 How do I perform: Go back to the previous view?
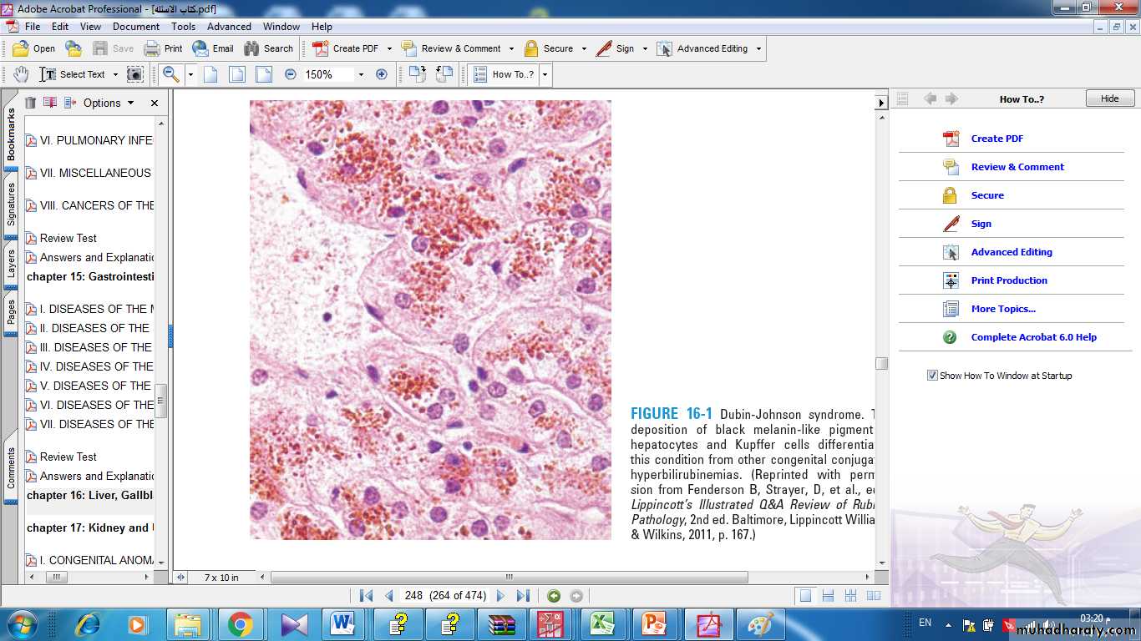click(x=554, y=596)
